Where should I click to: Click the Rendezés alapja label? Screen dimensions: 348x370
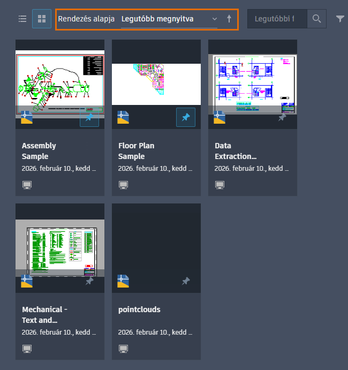(x=86, y=19)
